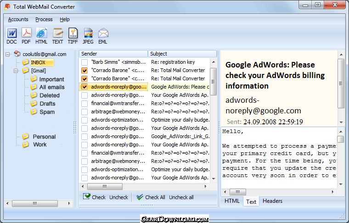This screenshot has width=349, height=223.
Task: Tick the first arbitrage@webmoney email checkbox
Action: point(84,111)
